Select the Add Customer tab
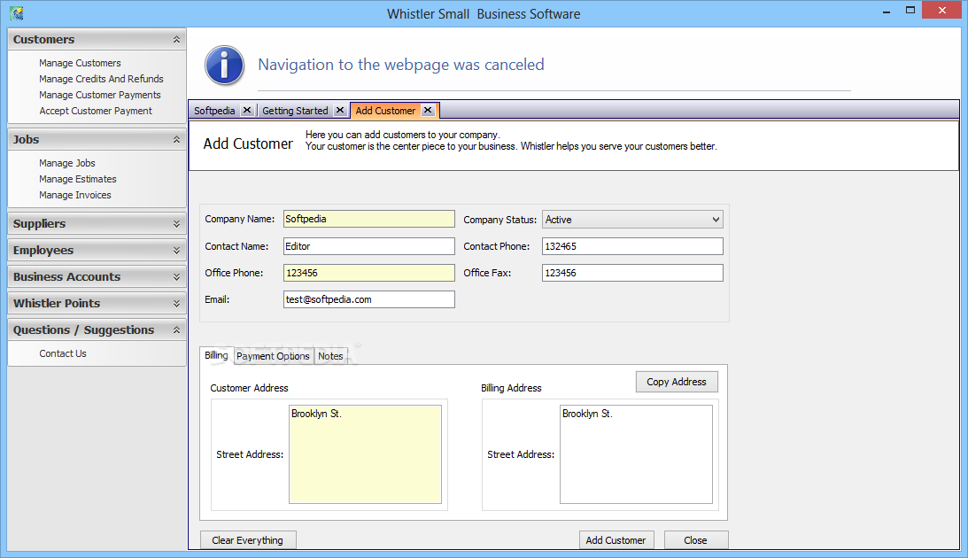 [x=385, y=111]
